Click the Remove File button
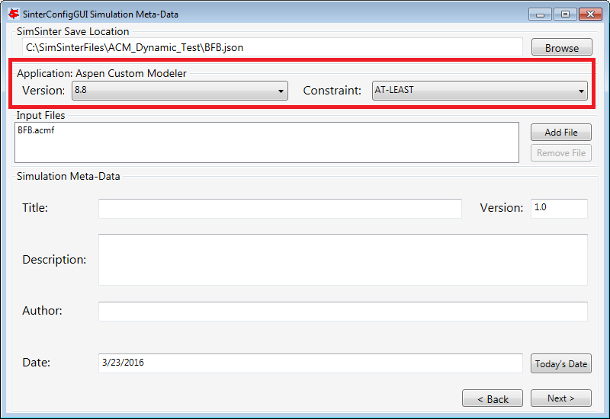 pos(561,153)
